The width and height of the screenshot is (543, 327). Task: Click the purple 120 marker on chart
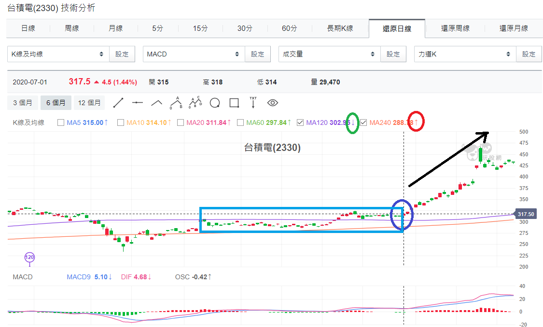[x=29, y=257]
